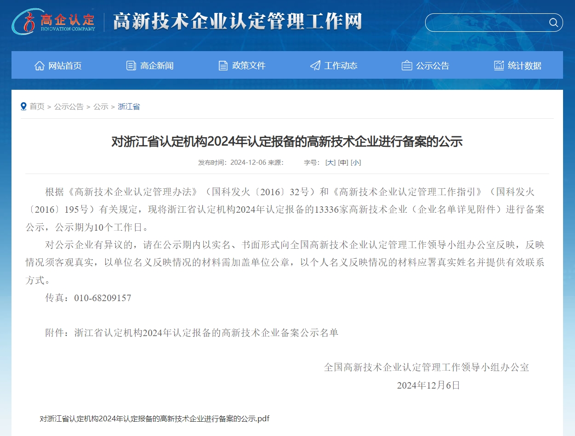Click the 高企认定 site logo
575x436 pixels.
pyautogui.click(x=54, y=22)
